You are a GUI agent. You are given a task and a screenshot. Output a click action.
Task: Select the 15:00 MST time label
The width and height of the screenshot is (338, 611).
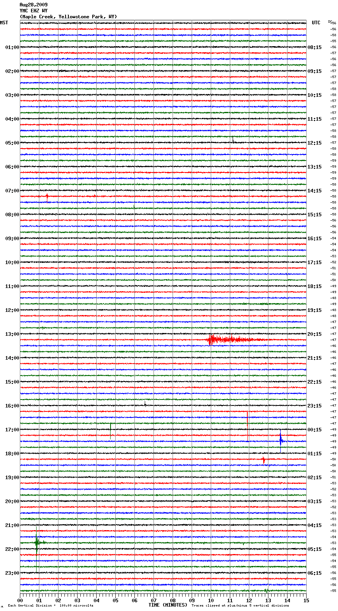point(12,382)
